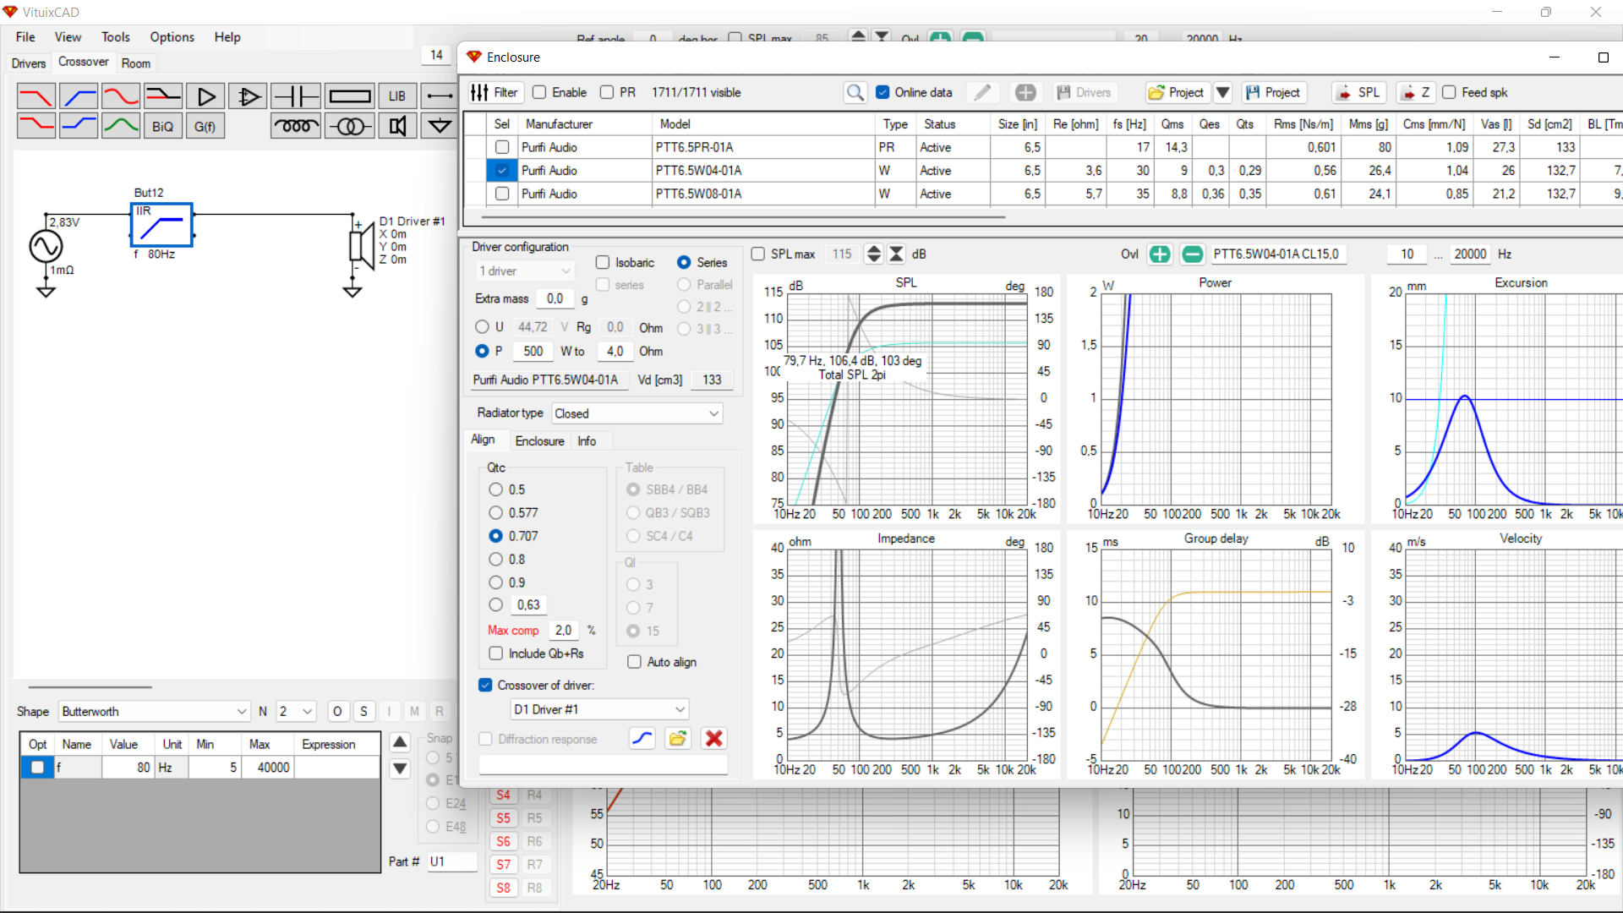Screen dimensions: 1623x913
Task: Insert a resistor component
Action: [x=349, y=96]
